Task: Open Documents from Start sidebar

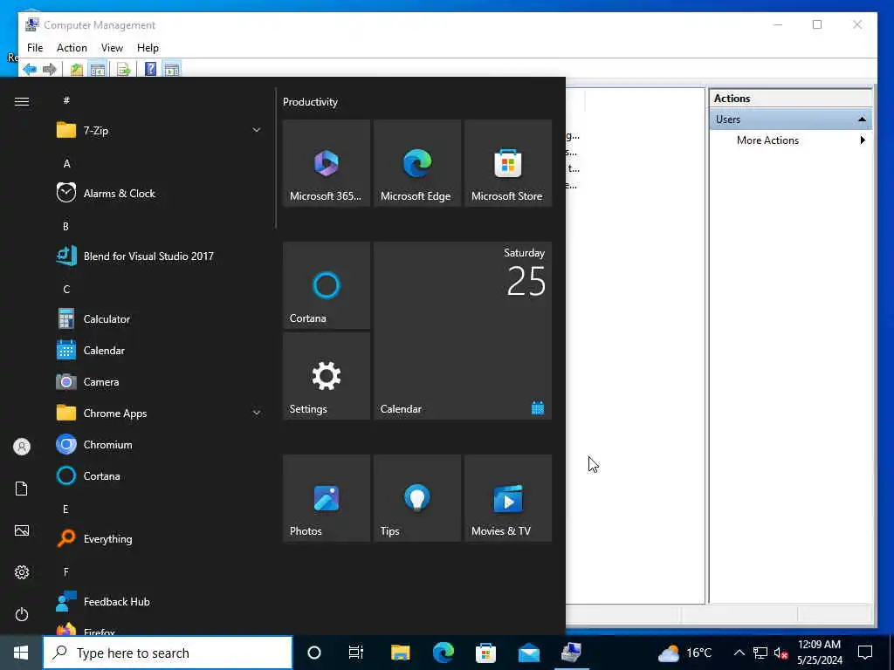Action: pos(22,489)
